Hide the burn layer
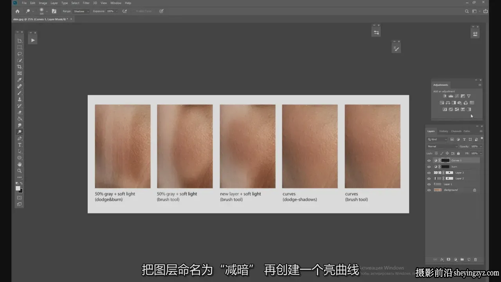Image resolution: width=501 pixels, height=282 pixels. pos(429,166)
